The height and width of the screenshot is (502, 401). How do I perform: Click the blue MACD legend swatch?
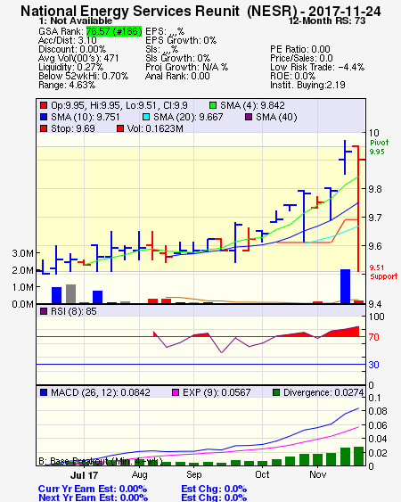[x=44, y=392]
